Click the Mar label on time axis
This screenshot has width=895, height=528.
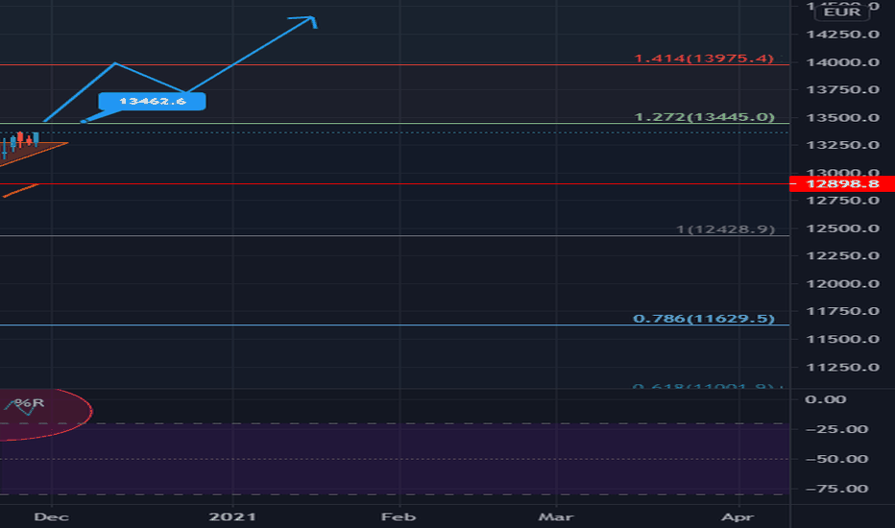(556, 516)
